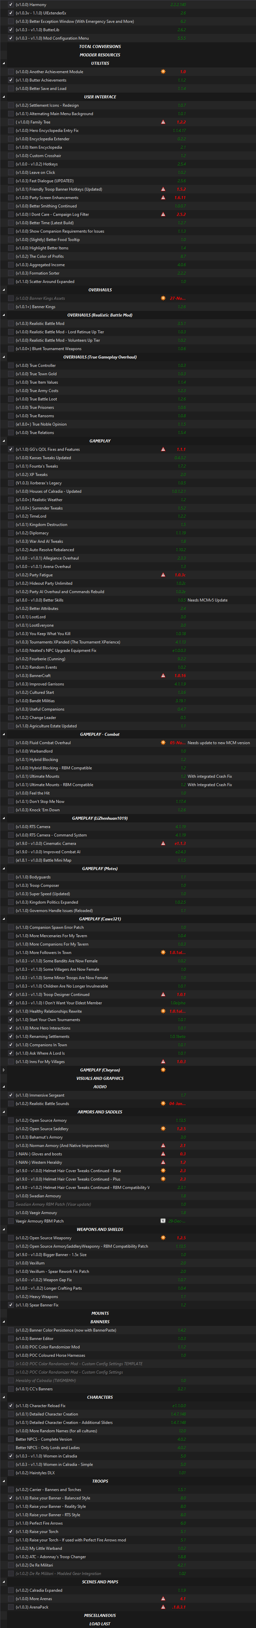Click warning icon on More Arenas row

pos(163,1598)
